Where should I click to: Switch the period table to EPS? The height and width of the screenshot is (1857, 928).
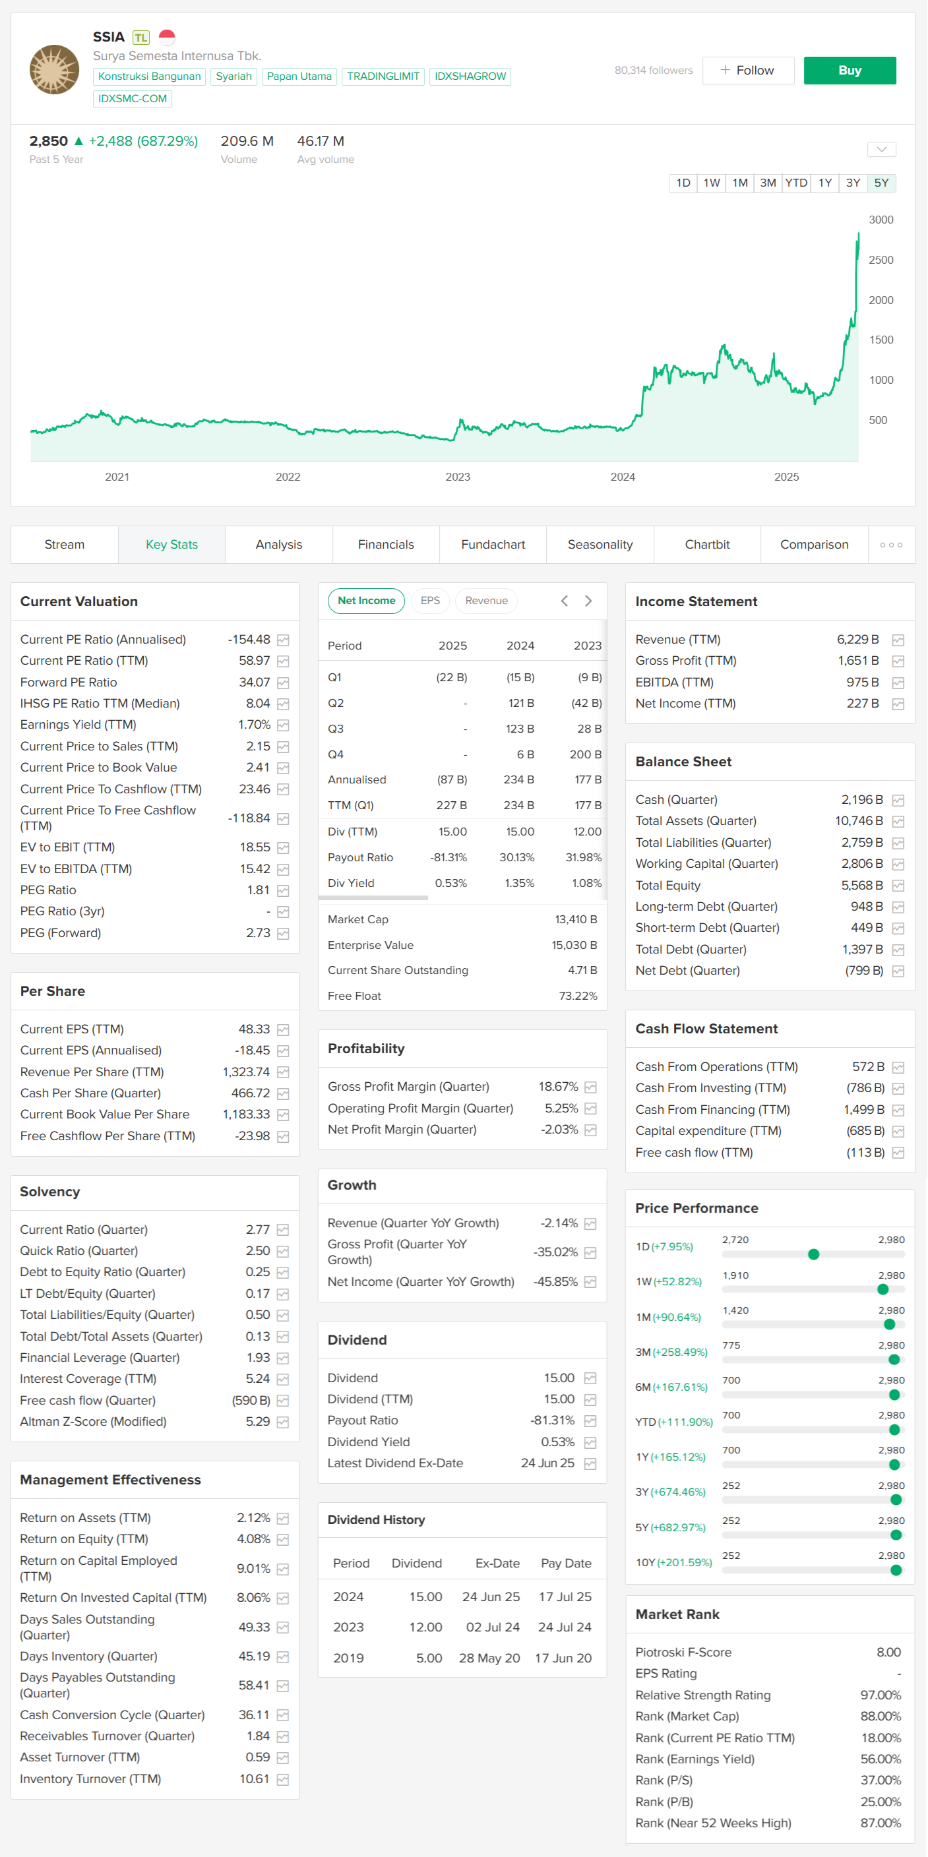431,601
